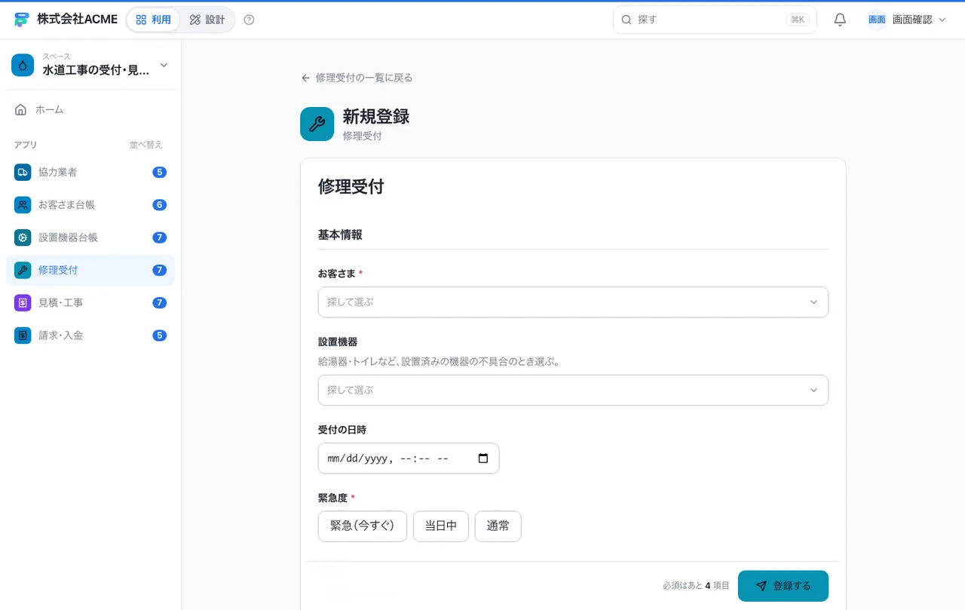Open the 画面確認 user menu
Viewport: 965px width, 610px height.
click(907, 20)
